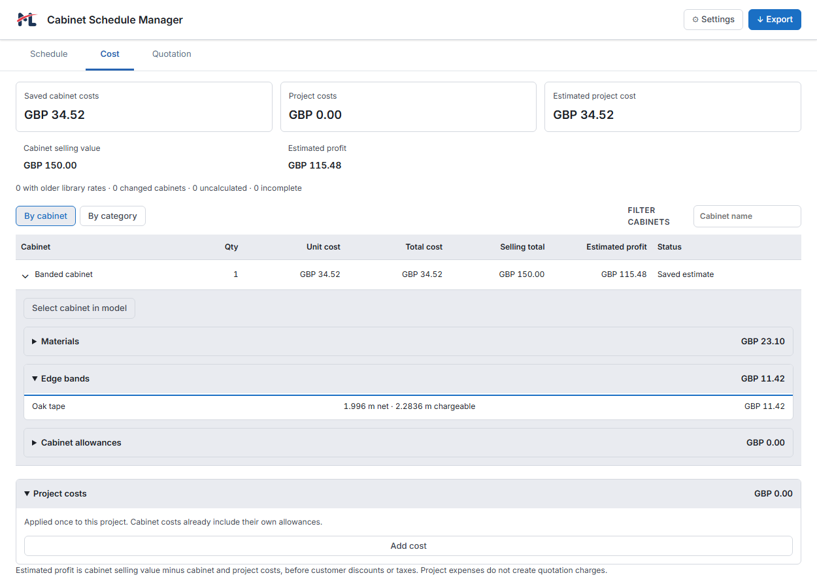Click the Unit cost column header
This screenshot has width=817, height=588.
[324, 247]
